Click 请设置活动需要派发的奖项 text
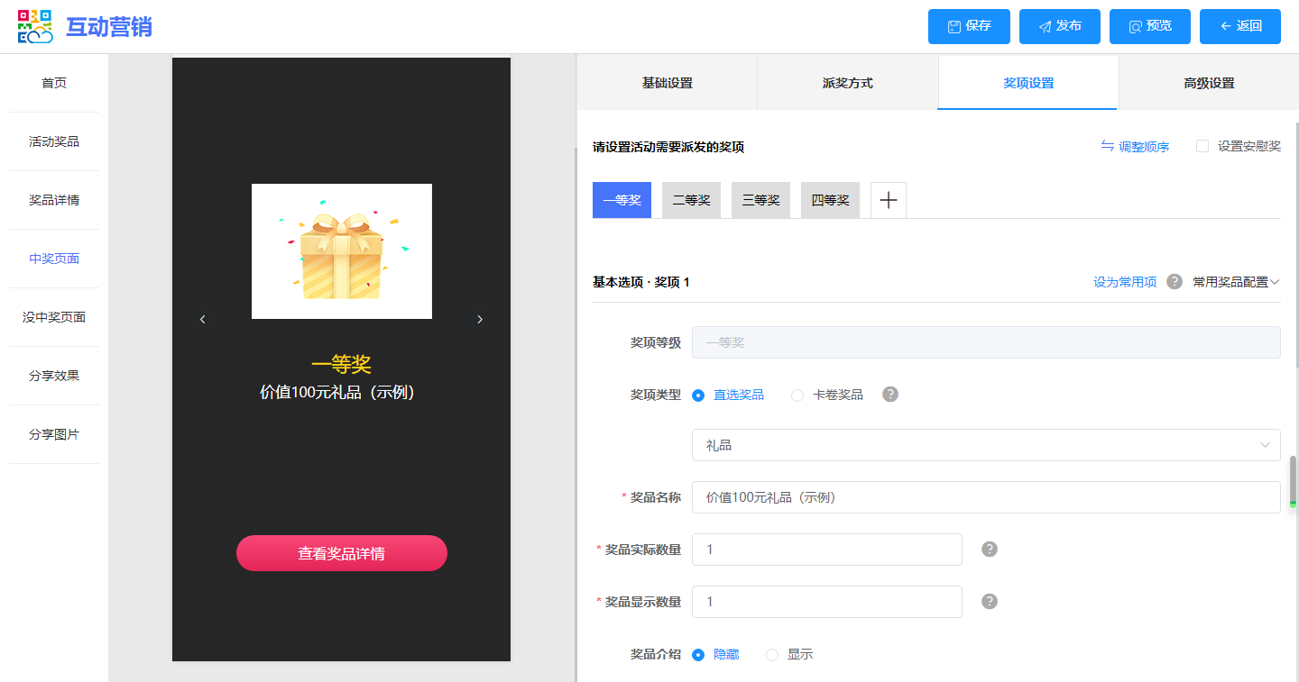The width and height of the screenshot is (1299, 682). pyautogui.click(x=668, y=147)
